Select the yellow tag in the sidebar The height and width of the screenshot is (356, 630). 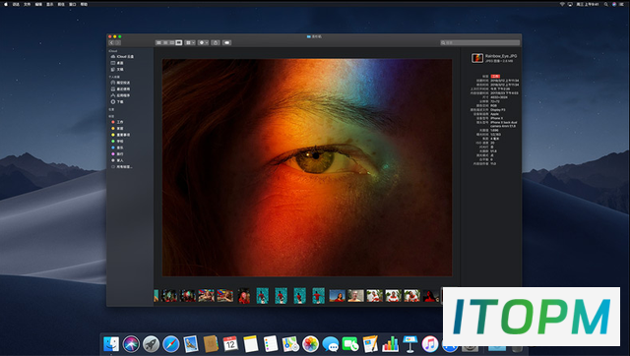(x=120, y=135)
